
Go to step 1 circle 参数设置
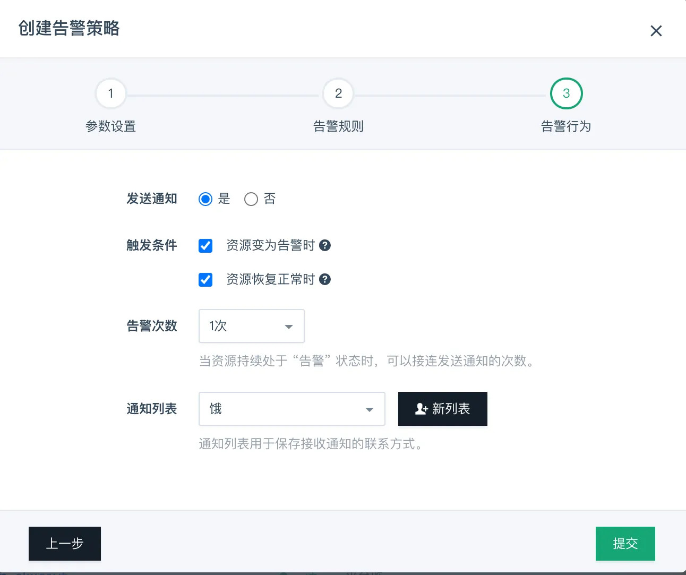tap(110, 93)
